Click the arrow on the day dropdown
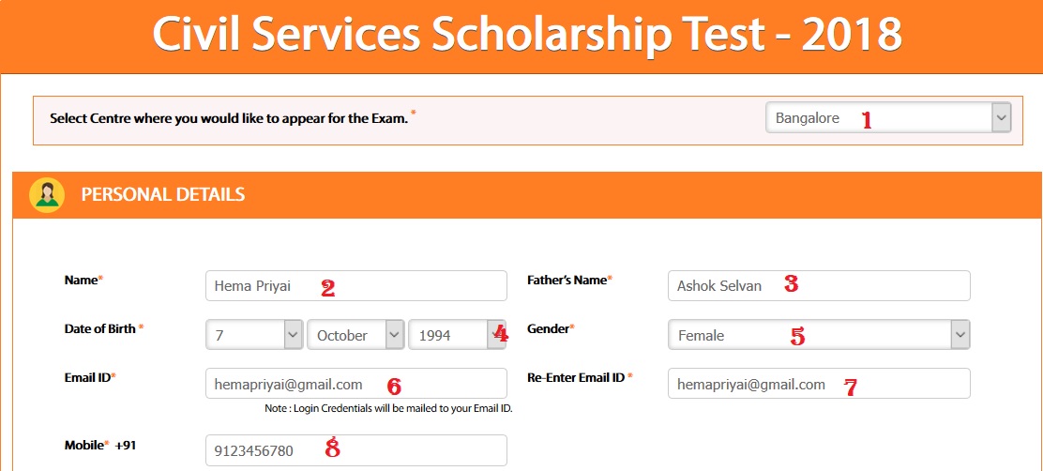Screen dimensions: 1043x471 (x=293, y=335)
